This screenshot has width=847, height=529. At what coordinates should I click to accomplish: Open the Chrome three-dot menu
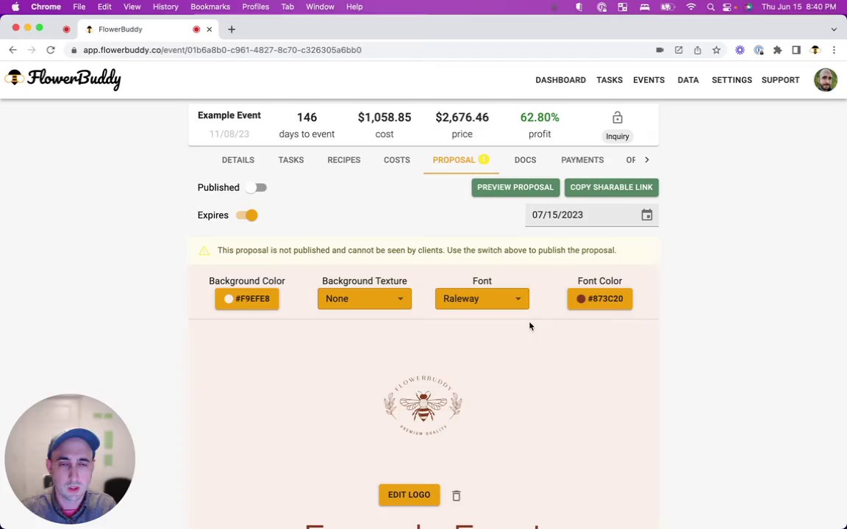[834, 50]
